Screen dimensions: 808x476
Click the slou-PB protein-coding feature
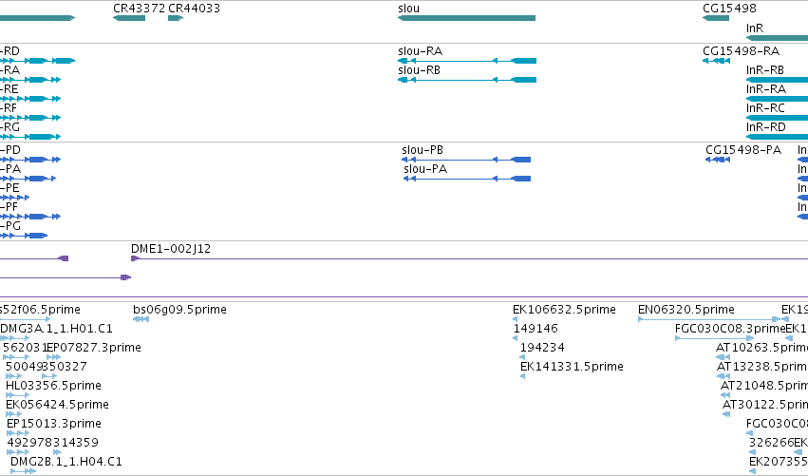click(x=466, y=160)
